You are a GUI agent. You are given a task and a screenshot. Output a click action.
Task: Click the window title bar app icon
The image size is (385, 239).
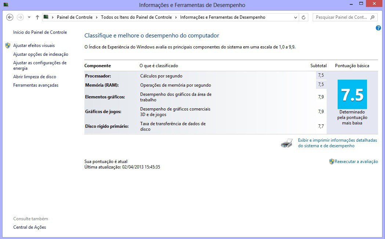click(6, 4)
